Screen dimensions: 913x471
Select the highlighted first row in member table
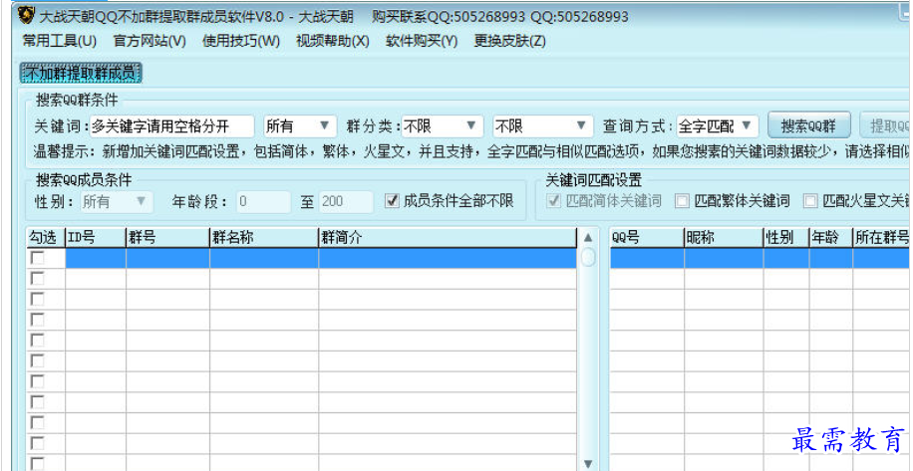(x=760, y=258)
